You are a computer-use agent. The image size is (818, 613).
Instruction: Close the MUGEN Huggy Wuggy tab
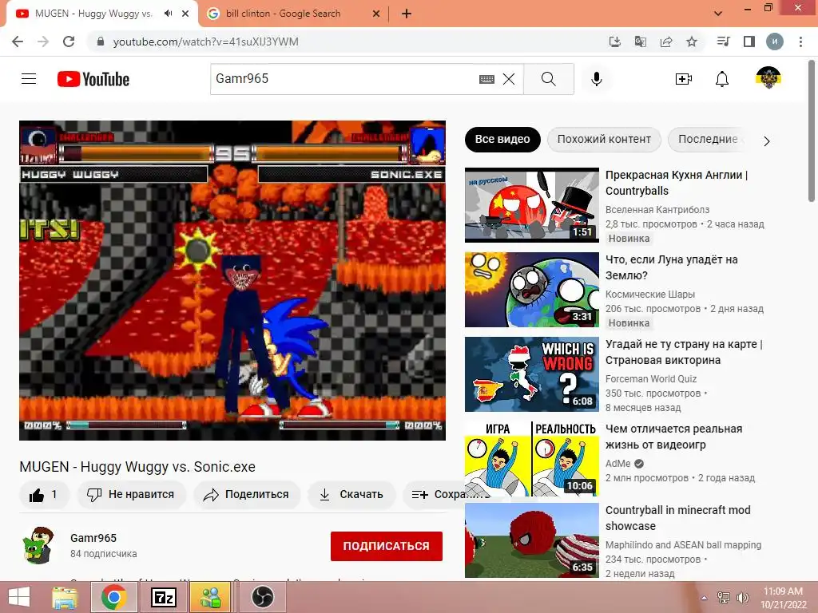(185, 14)
